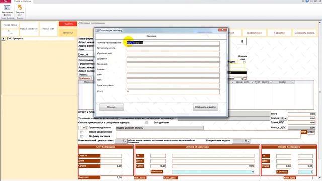
Task: Click in the Тел./факс field
Action: (x=173, y=64)
